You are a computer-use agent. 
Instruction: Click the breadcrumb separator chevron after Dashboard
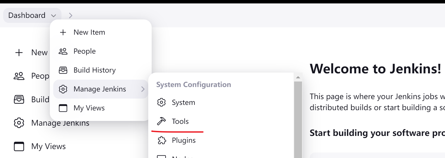pyautogui.click(x=70, y=16)
